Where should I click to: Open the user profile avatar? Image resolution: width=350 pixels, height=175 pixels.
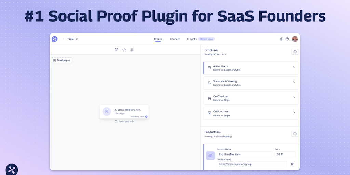(x=295, y=39)
